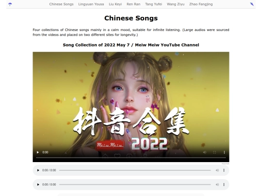Open the Liu Keyi link
262x196 pixels.
click(x=115, y=4)
